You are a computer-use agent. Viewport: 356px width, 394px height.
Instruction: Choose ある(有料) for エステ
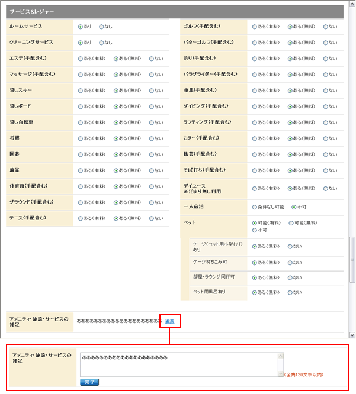pyautogui.click(x=81, y=59)
